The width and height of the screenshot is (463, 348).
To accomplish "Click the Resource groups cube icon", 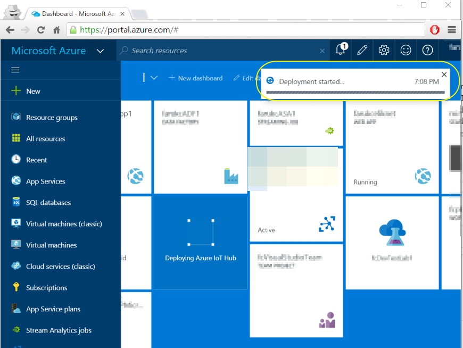I will (16, 117).
